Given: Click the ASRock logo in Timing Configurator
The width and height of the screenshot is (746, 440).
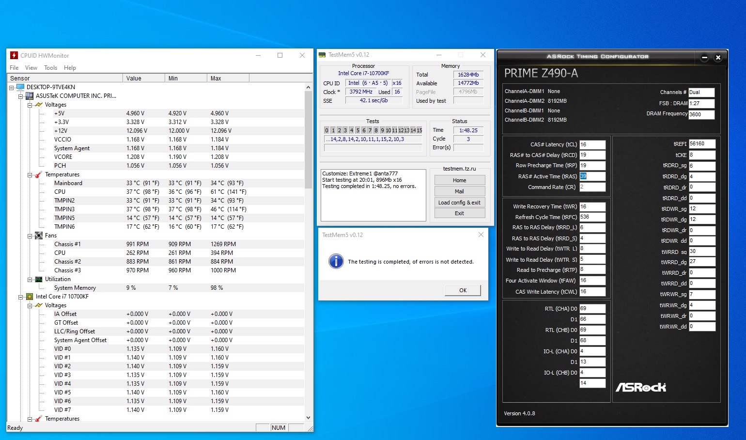Looking at the screenshot, I should (640, 387).
